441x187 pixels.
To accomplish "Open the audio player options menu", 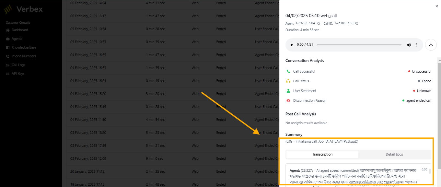I will tap(417, 45).
